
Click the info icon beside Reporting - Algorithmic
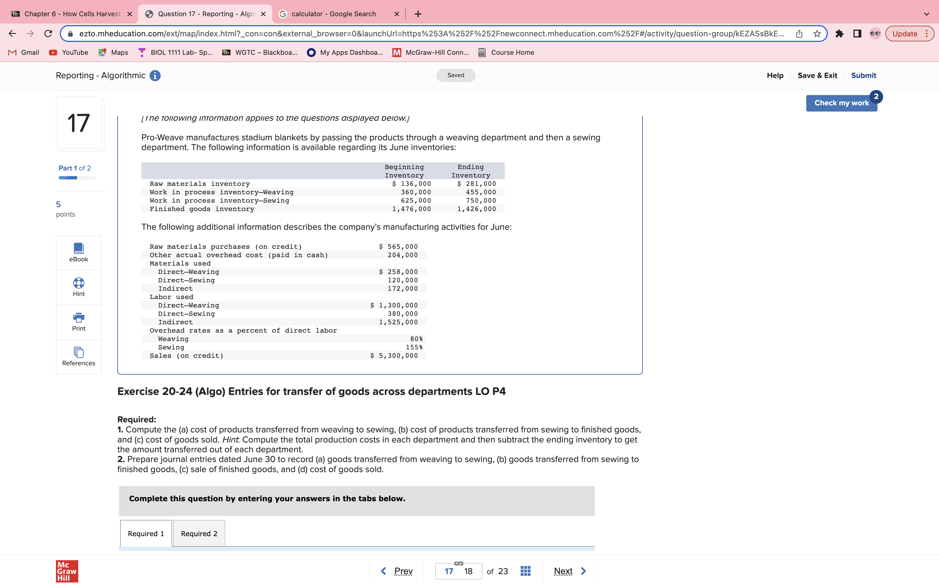(x=155, y=76)
